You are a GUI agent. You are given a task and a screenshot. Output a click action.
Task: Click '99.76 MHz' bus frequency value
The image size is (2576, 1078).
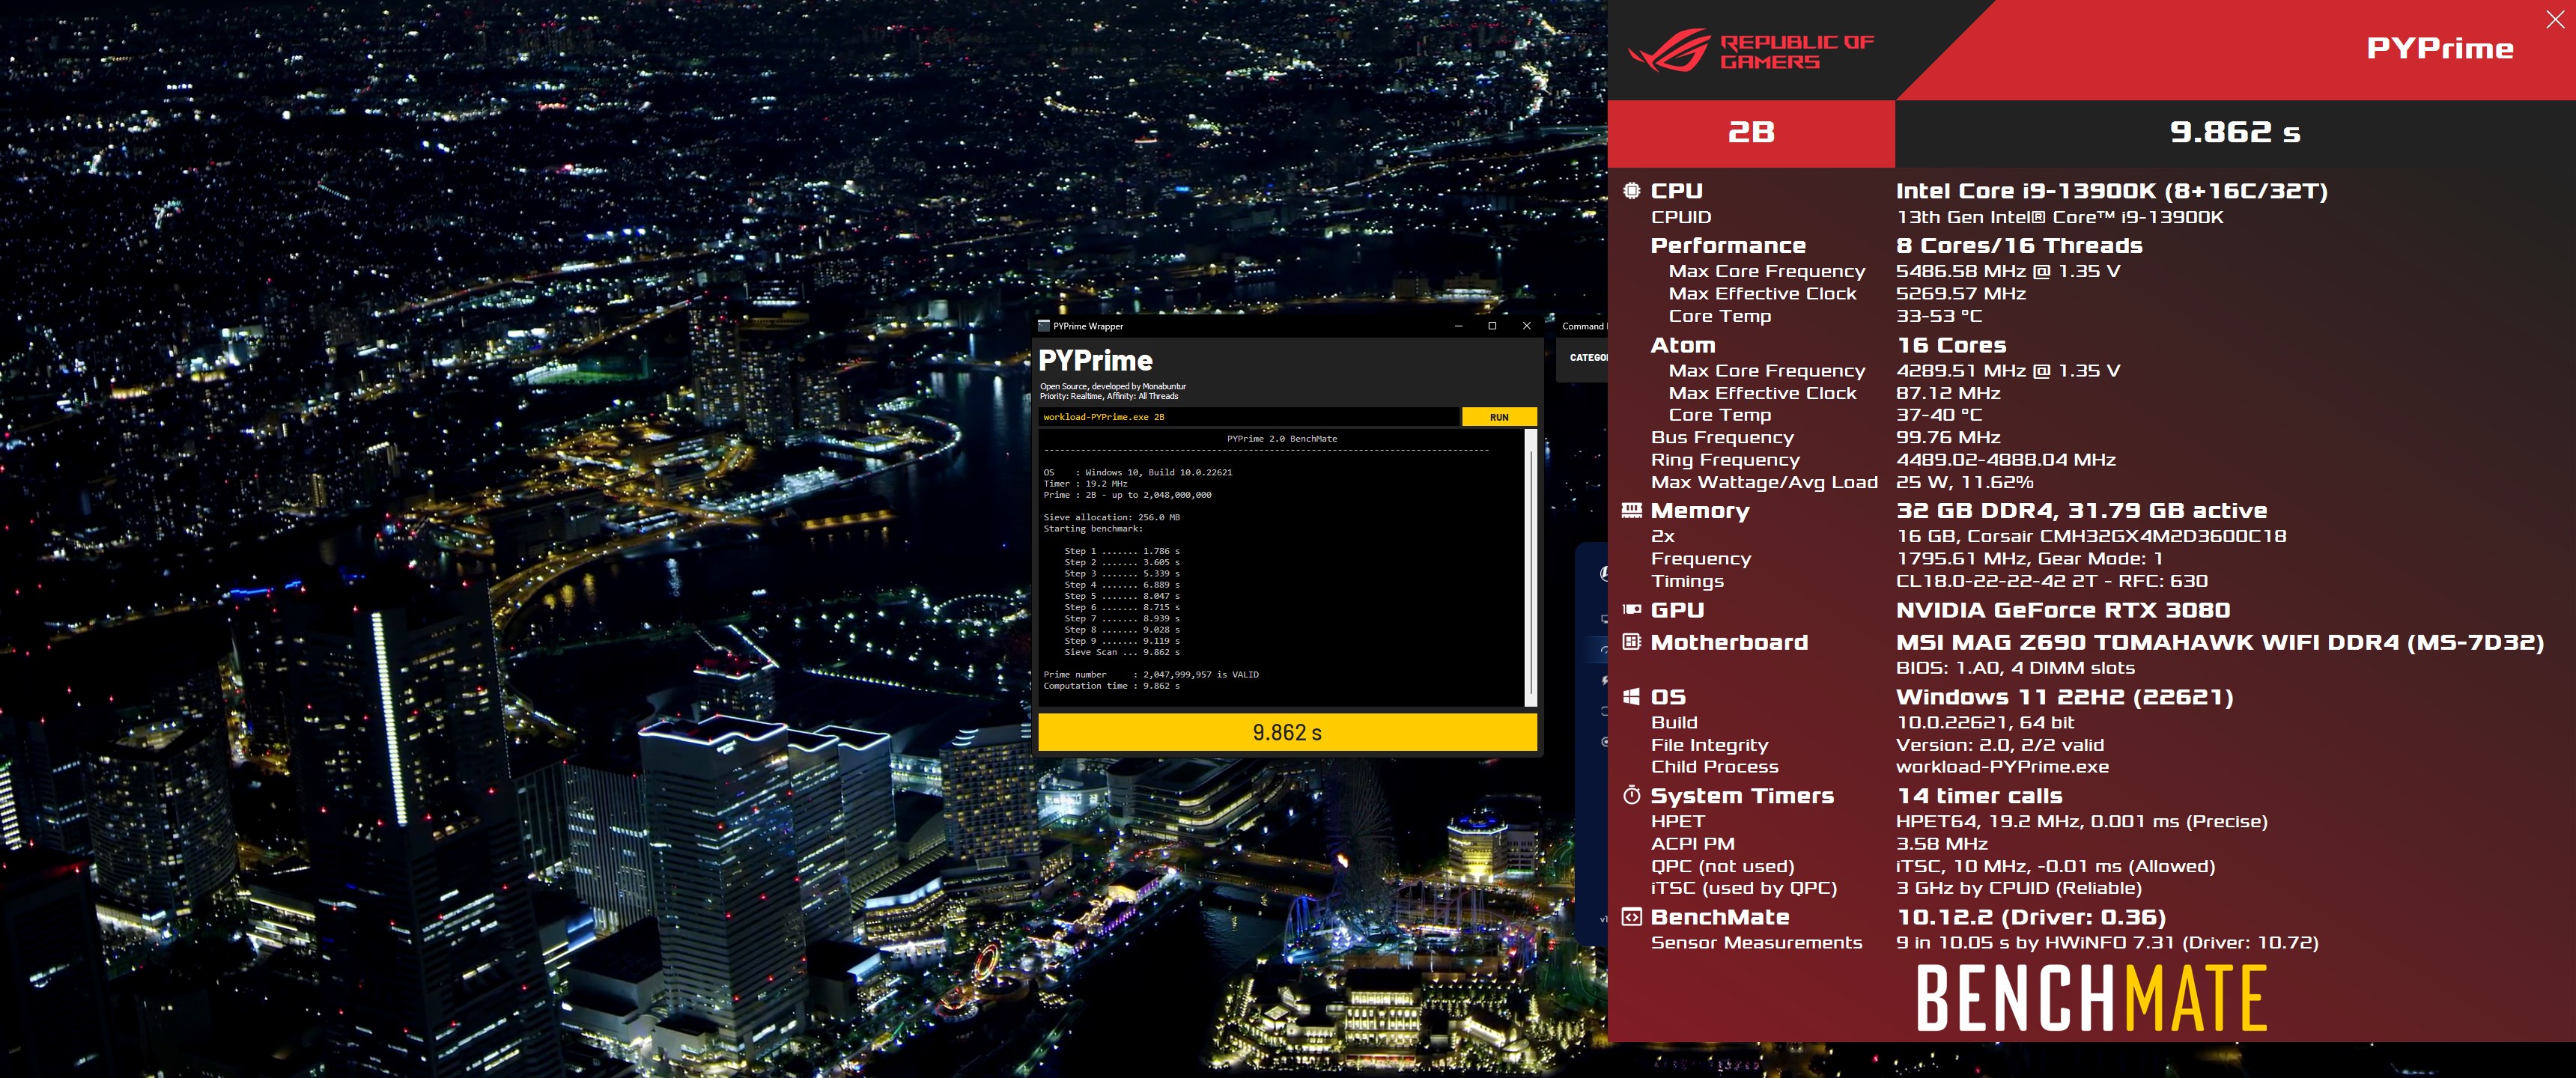(x=1947, y=437)
